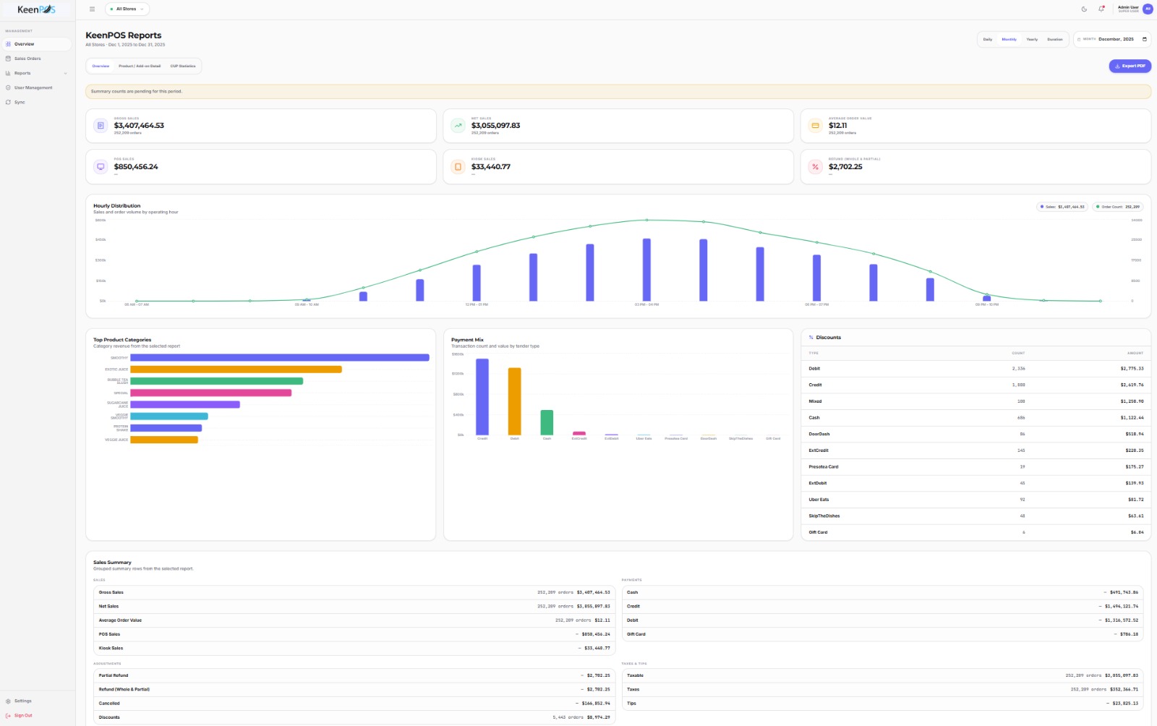This screenshot has height=726, width=1157.
Task: Click the Overview sidebar grid icon
Action: tap(8, 44)
